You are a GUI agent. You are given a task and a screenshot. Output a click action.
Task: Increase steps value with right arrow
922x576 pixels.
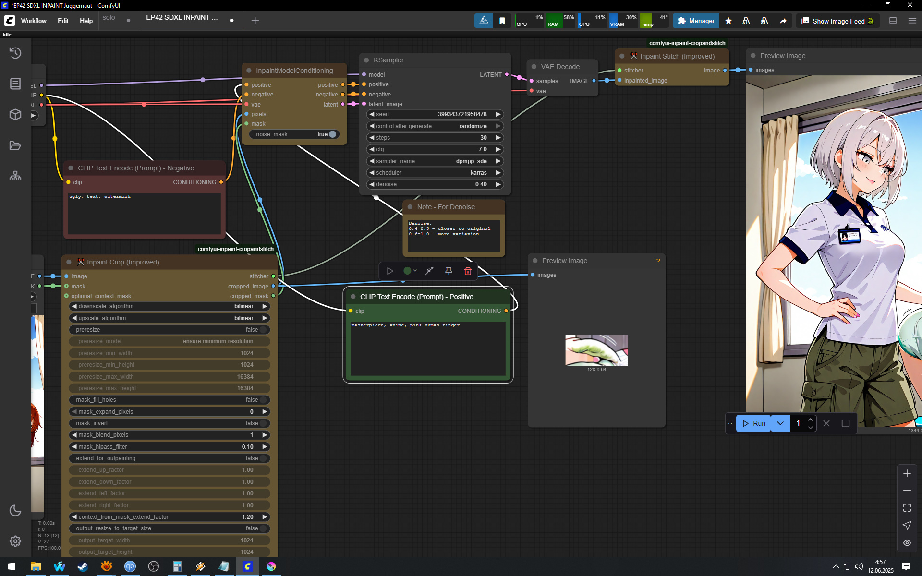498,138
